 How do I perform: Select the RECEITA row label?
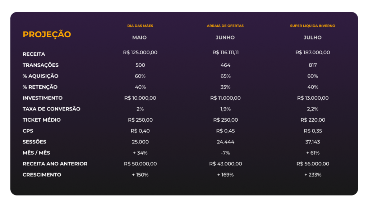tap(34, 54)
